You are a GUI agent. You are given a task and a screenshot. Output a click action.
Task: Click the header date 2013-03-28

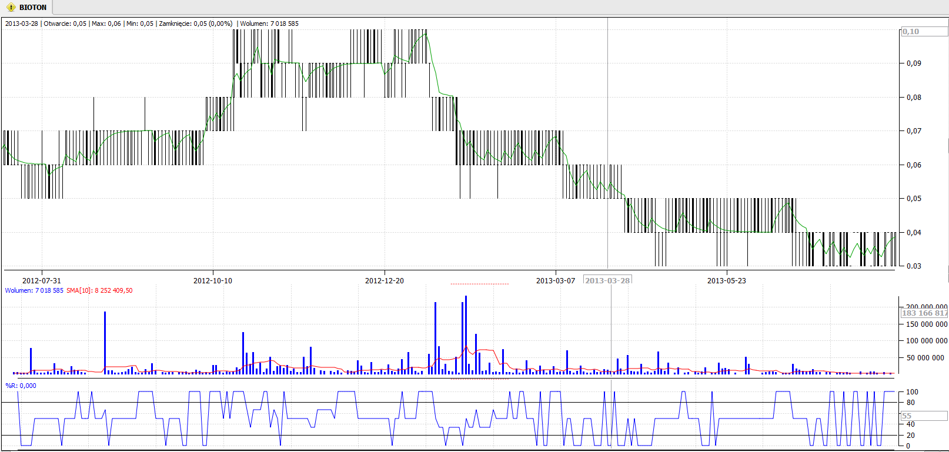22,24
